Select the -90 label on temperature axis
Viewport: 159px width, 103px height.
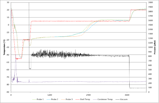8,92
